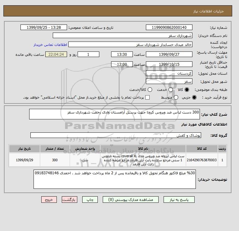
Task: Click the need date cell 1399/09/29
Action: click(25, 160)
